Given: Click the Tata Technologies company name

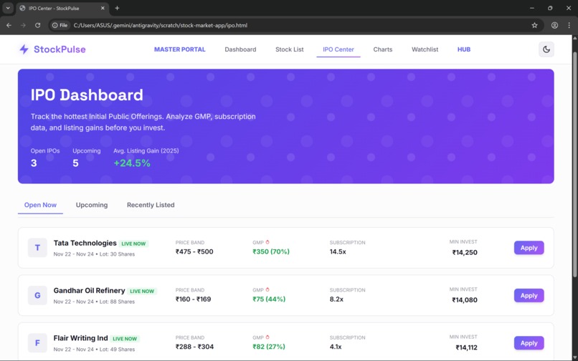Looking at the screenshot, I should [85, 243].
